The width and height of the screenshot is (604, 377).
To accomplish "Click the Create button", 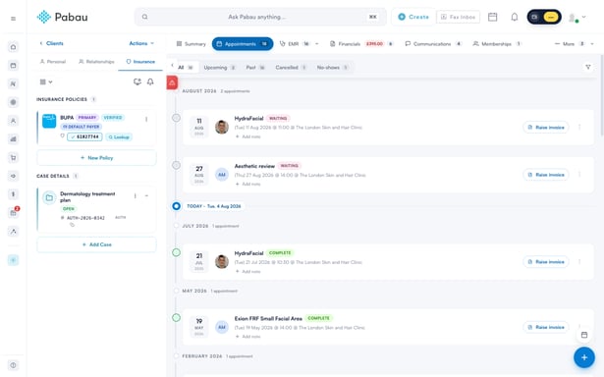I will pos(412,17).
